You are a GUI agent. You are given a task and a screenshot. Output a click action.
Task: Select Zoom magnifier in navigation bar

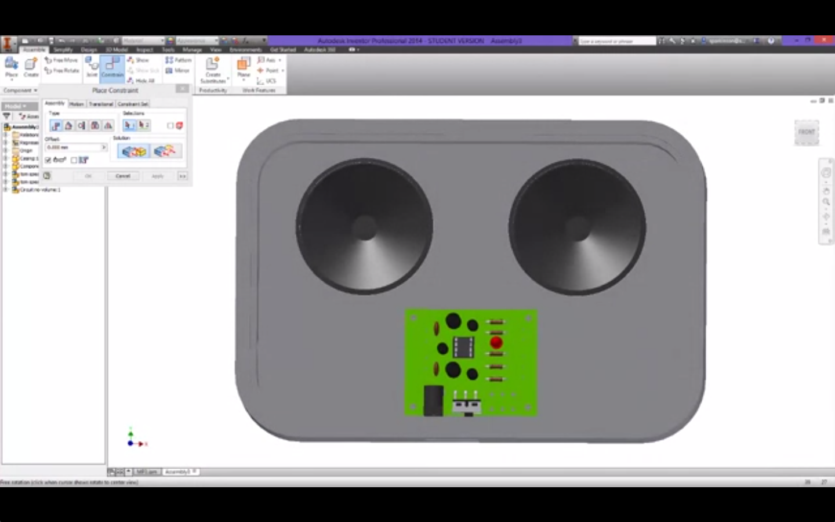tap(826, 202)
